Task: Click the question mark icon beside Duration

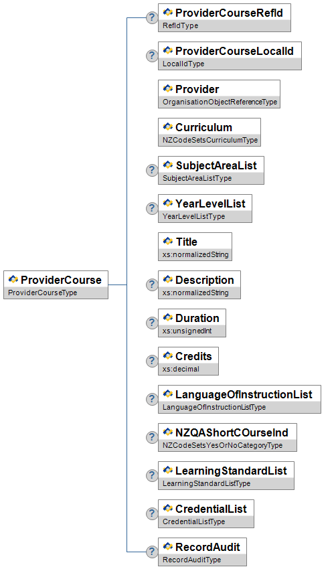Action: coord(152,323)
